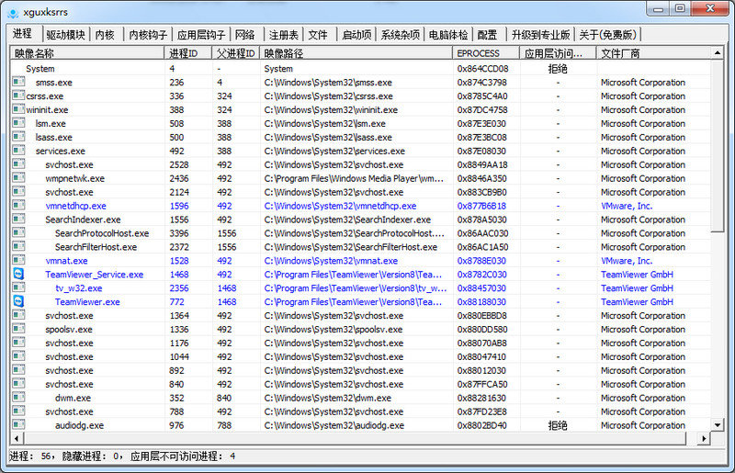Select the spoolsv.exe process row
The width and height of the screenshot is (735, 473).
69,330
